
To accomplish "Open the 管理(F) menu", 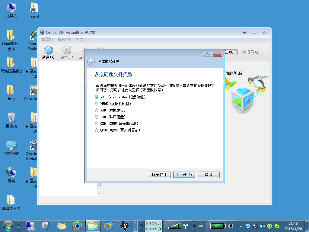I will [x=47, y=39].
